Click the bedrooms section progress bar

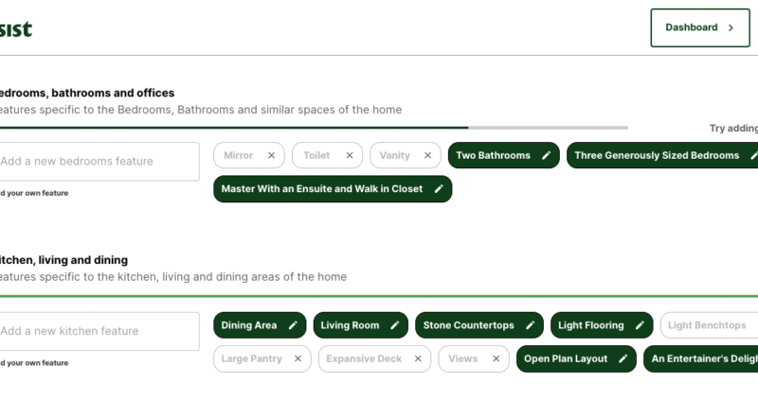pyautogui.click(x=313, y=127)
